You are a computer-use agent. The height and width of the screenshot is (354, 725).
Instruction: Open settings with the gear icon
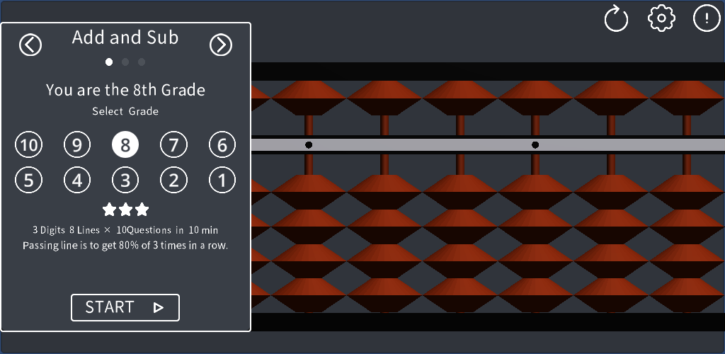coord(661,18)
